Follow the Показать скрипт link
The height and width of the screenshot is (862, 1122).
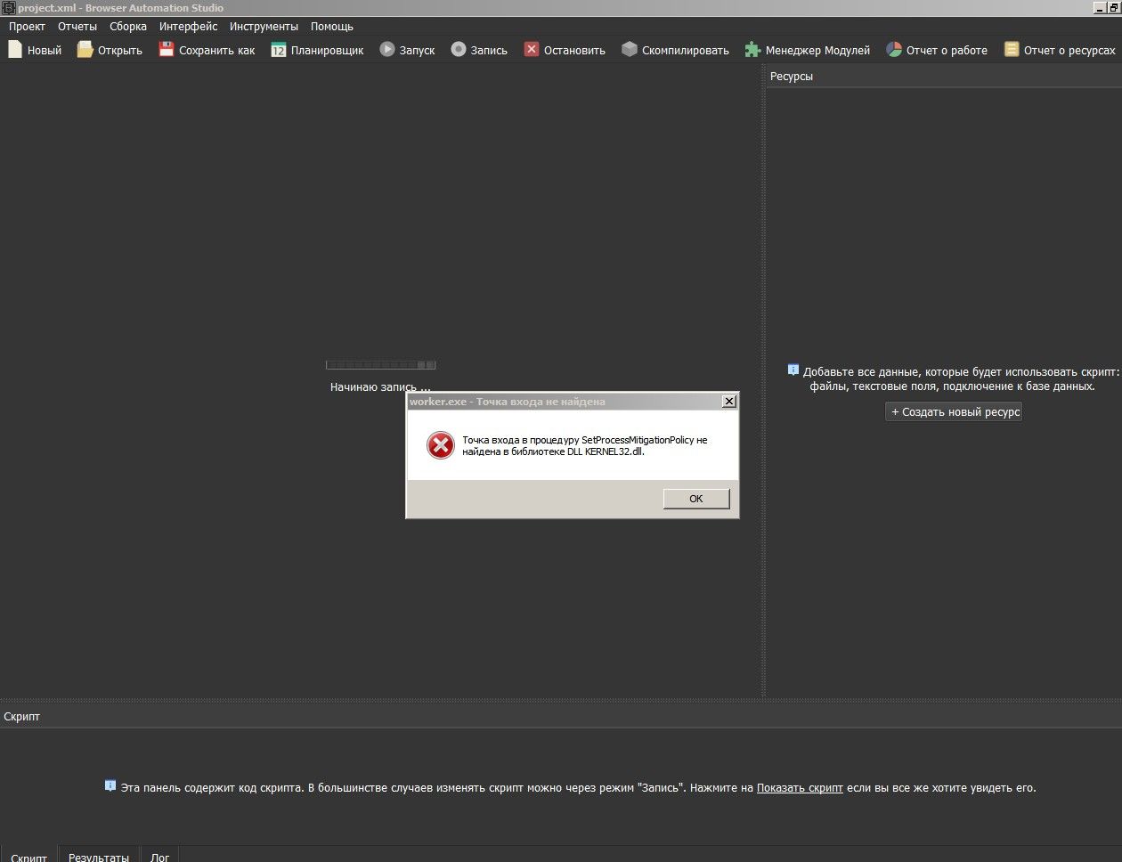pos(800,788)
